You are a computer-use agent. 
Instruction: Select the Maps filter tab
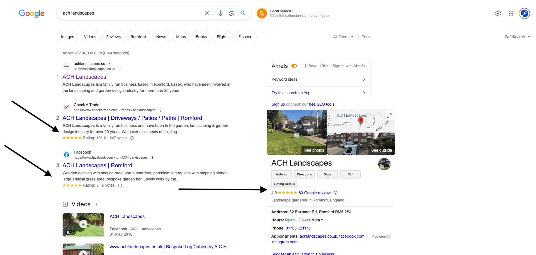tap(181, 37)
